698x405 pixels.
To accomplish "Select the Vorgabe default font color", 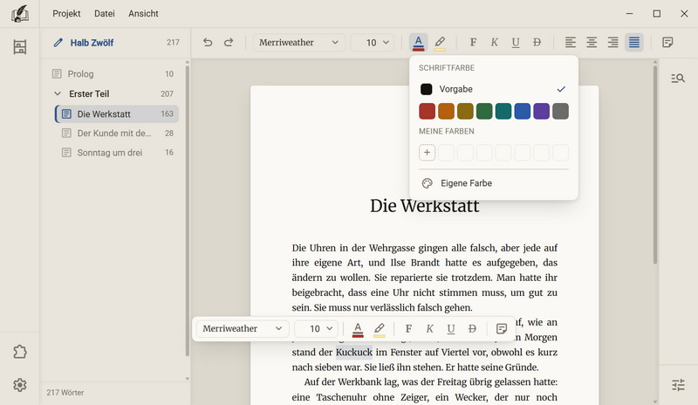I will tap(494, 89).
